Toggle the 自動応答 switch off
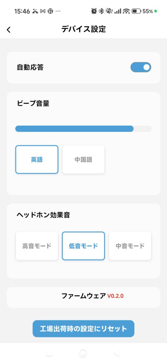The image size is (167, 363). 141,67
